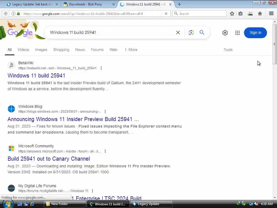Stop loading page with address bar X

pos(166,14)
